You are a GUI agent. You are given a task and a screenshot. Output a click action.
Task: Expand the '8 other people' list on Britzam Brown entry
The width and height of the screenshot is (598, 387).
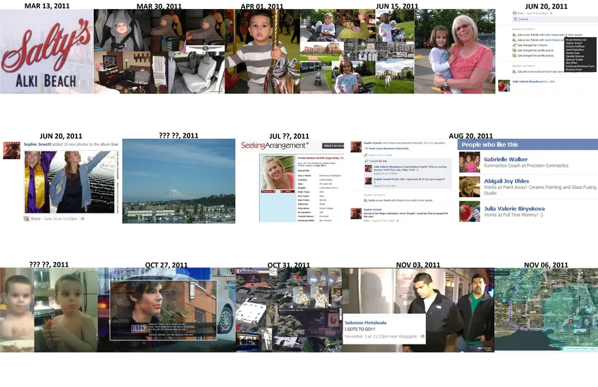pos(425,200)
